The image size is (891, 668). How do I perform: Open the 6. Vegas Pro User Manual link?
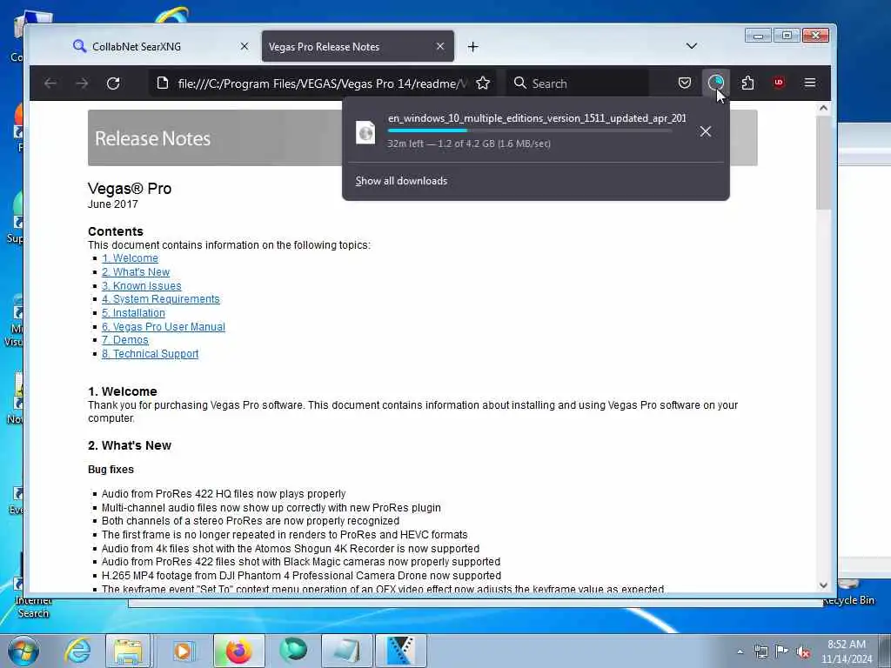163,327
